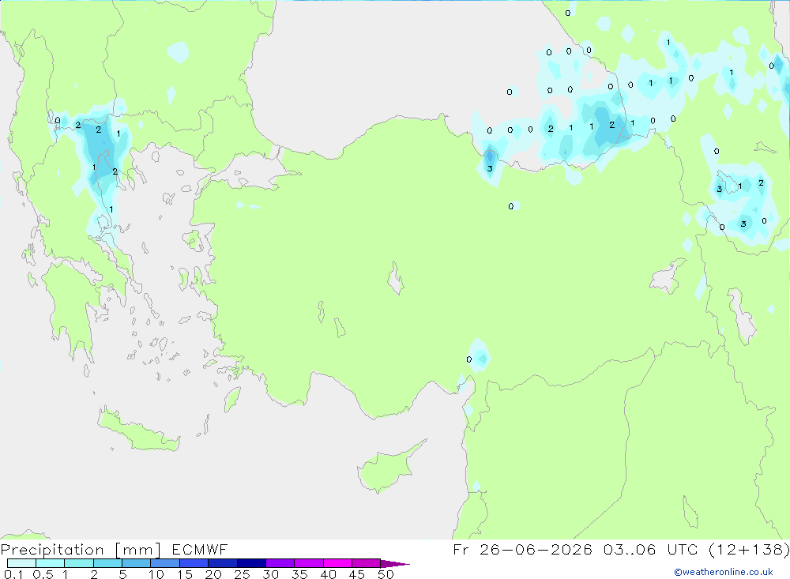Click the 40–45 mm magenta legend swatch
Screen dimensions: 790x579
[337, 563]
